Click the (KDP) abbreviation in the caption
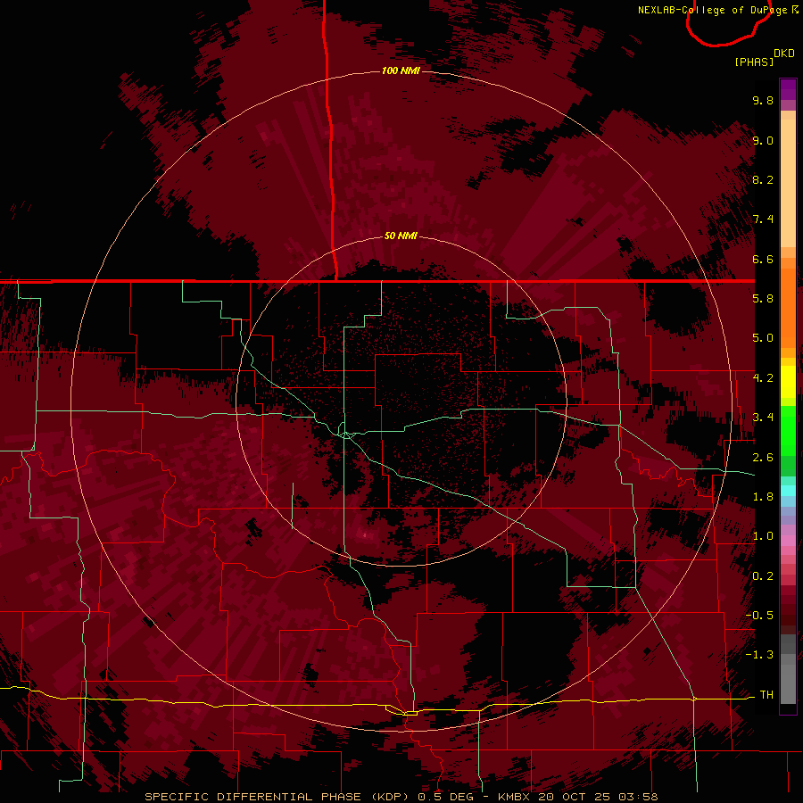Screen dimensions: 803x803 [x=390, y=797]
